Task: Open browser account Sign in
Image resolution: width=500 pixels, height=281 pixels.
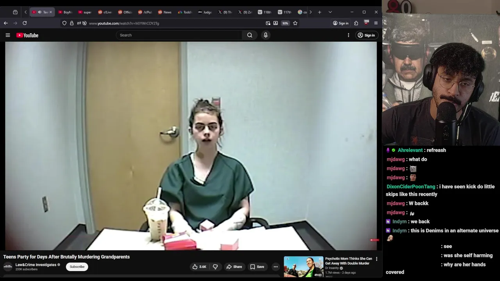Action: pyautogui.click(x=341, y=23)
